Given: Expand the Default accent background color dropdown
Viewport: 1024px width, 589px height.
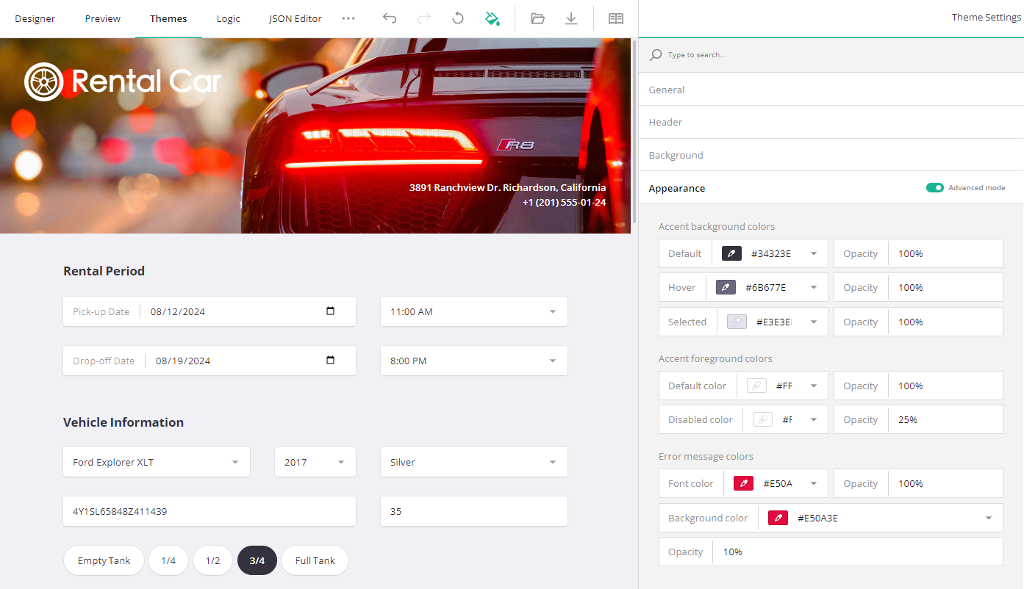Looking at the screenshot, I should [812, 253].
